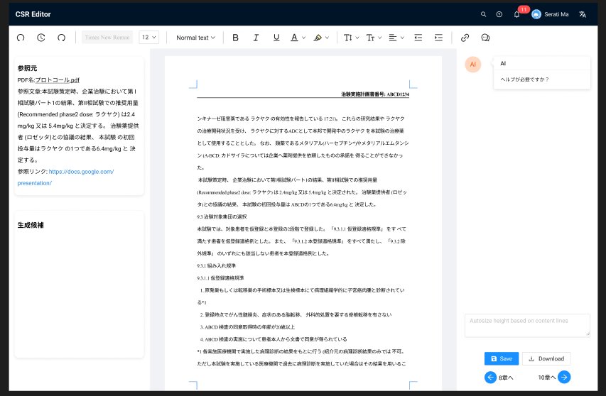The width and height of the screenshot is (606, 396).
Task: Open version history clock icon
Action: point(41,38)
